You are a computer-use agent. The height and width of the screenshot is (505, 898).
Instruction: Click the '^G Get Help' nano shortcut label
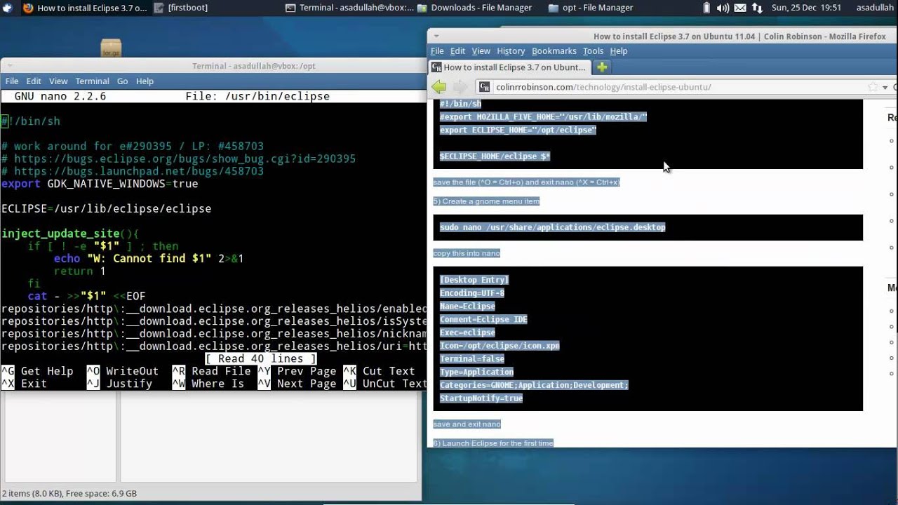click(x=37, y=371)
